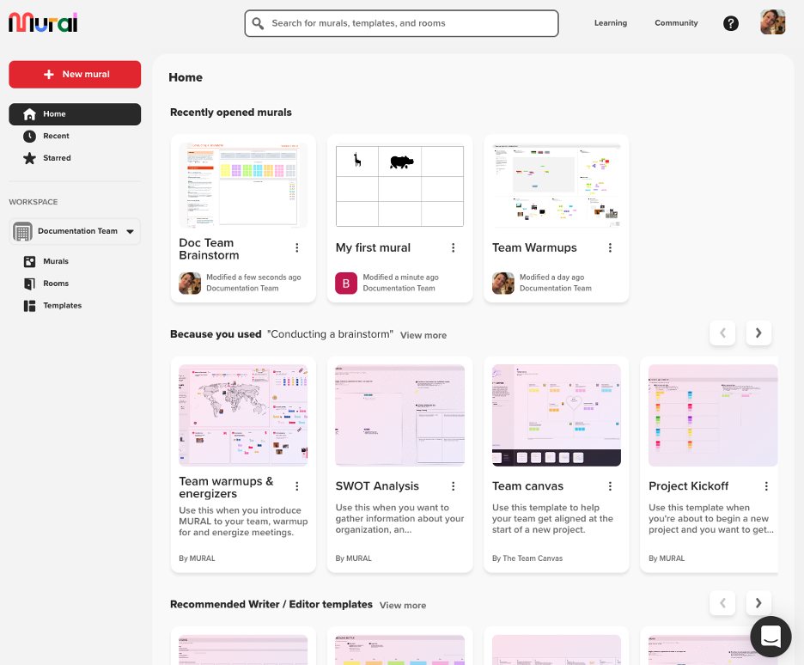The height and width of the screenshot is (665, 804).
Task: Open the Templates section in the sidebar
Action: (x=62, y=306)
